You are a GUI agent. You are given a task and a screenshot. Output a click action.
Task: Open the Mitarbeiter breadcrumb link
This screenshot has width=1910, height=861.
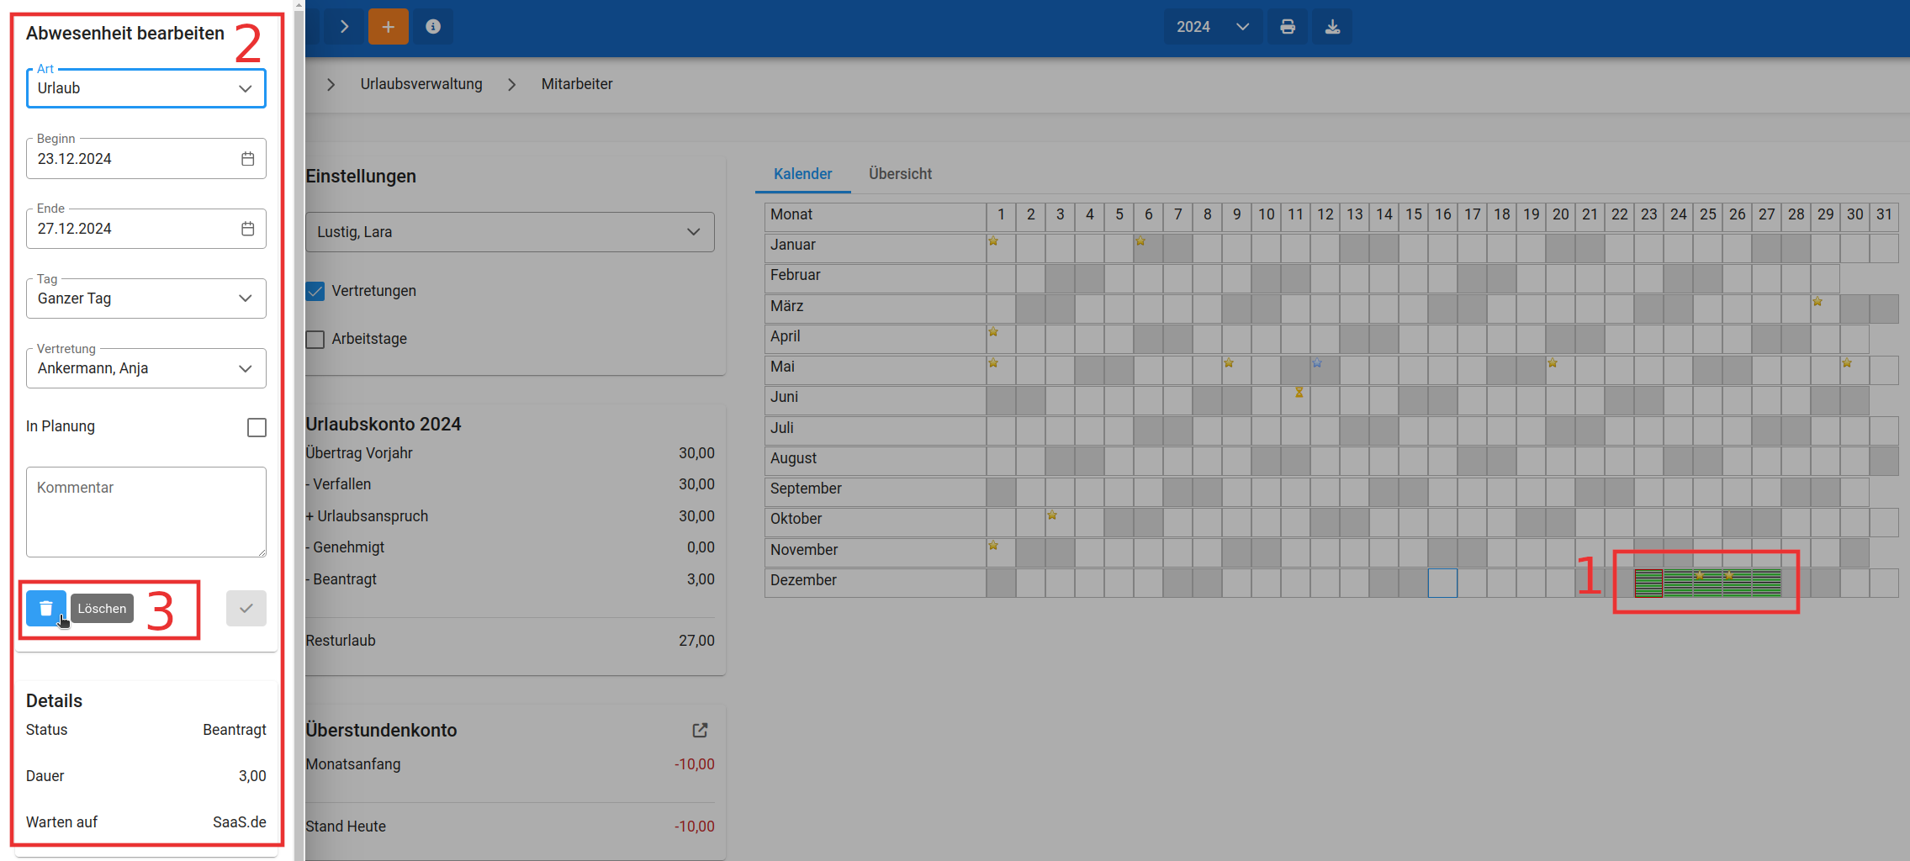point(577,84)
